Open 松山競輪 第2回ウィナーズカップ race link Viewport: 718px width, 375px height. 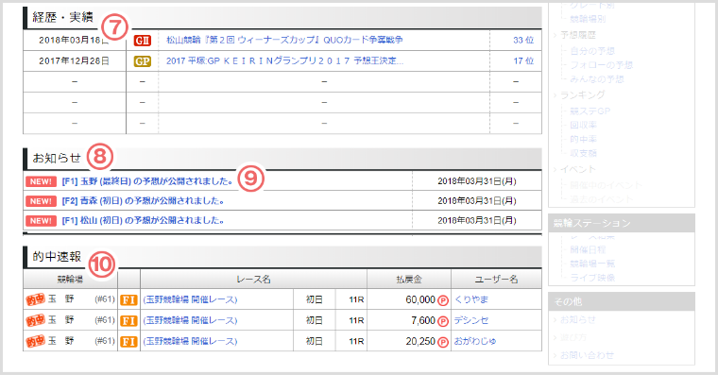coord(284,40)
